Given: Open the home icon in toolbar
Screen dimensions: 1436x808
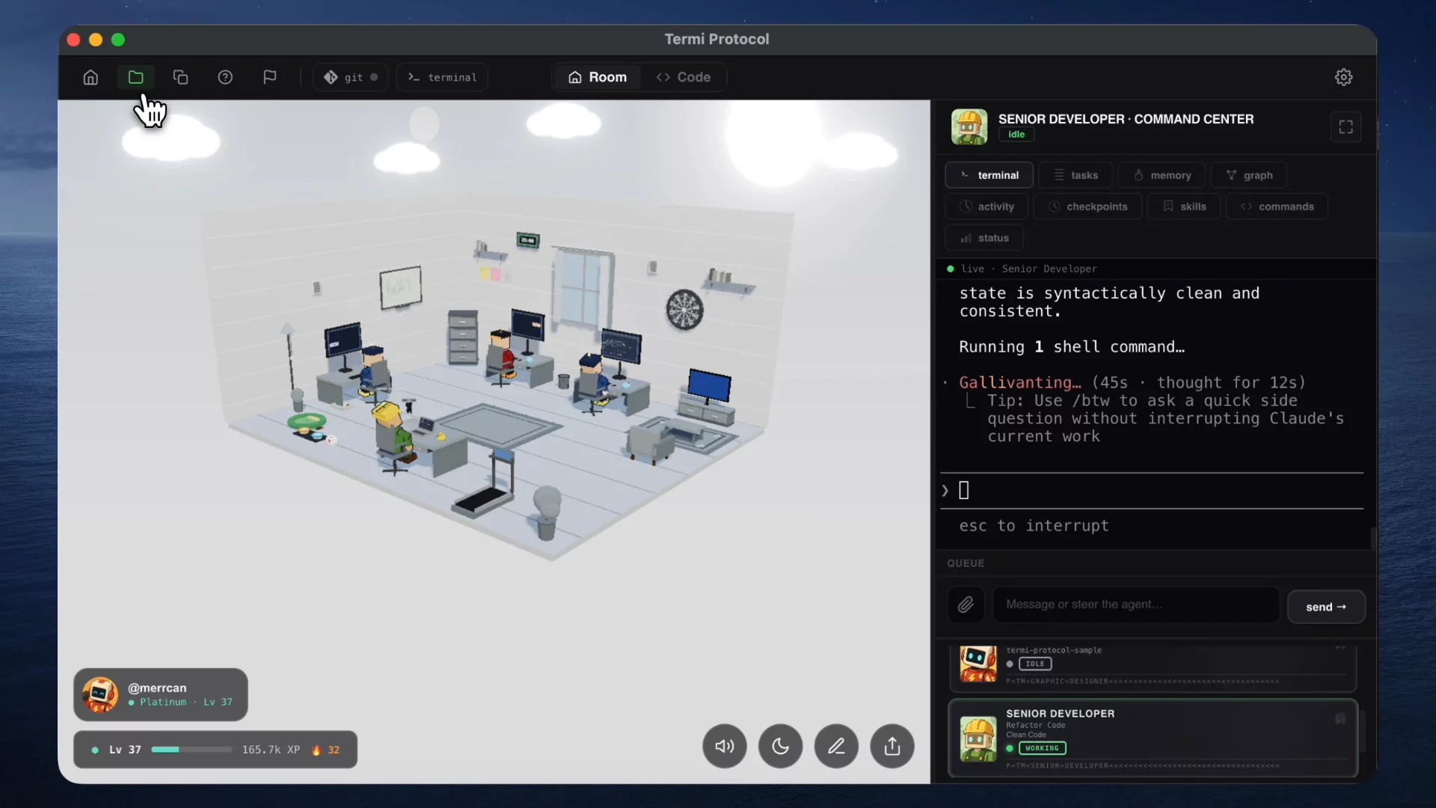Looking at the screenshot, I should tap(90, 77).
